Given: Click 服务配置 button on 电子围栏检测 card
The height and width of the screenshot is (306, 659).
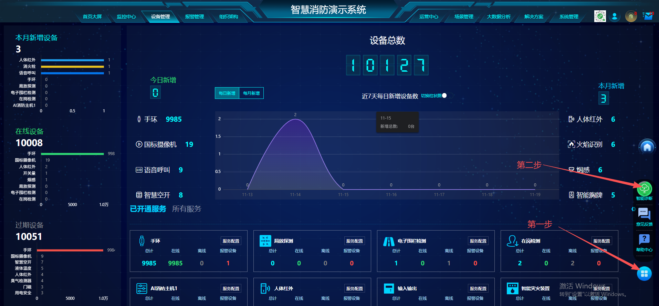Looking at the screenshot, I should tap(478, 241).
